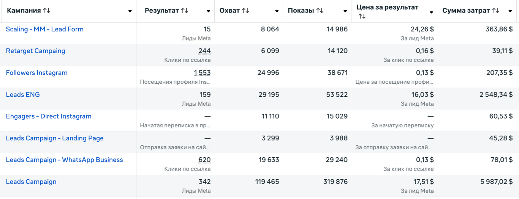Open Кампания column dropdown arrow
Screen dimensions: 519x199
(130, 11)
